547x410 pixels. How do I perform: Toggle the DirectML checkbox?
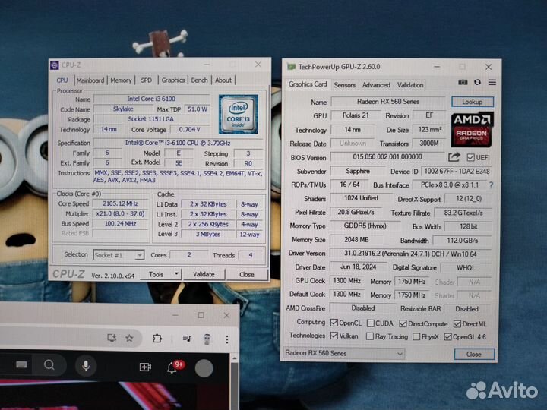pos(457,324)
